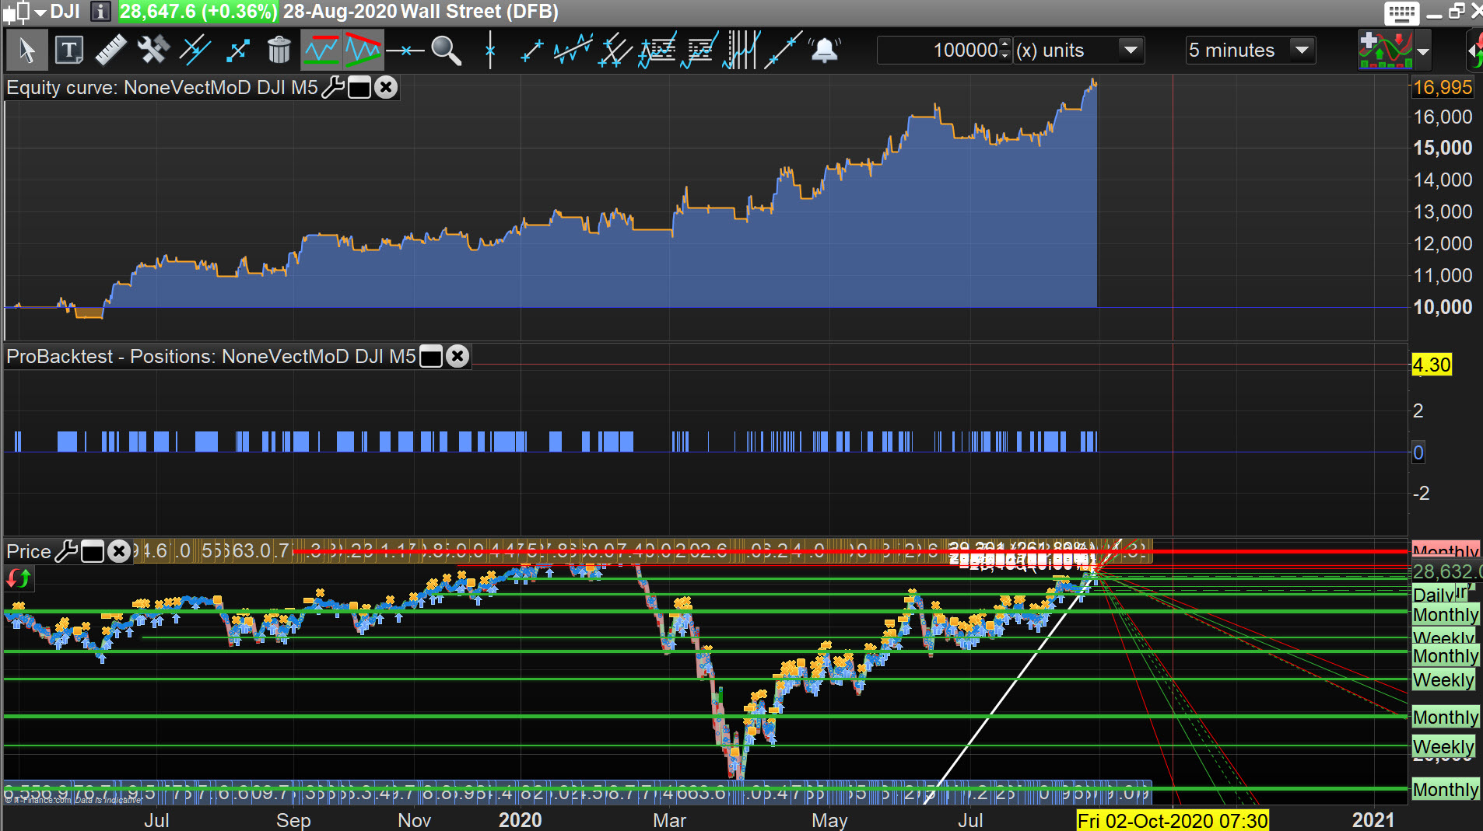Open the hammer and wrench drawing settings
The width and height of the screenshot is (1483, 831).
(x=153, y=51)
